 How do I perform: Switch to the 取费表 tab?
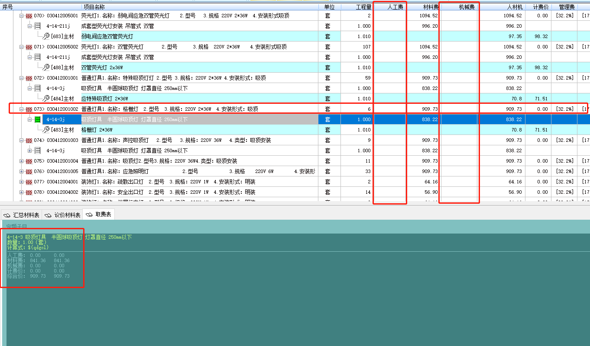click(99, 215)
